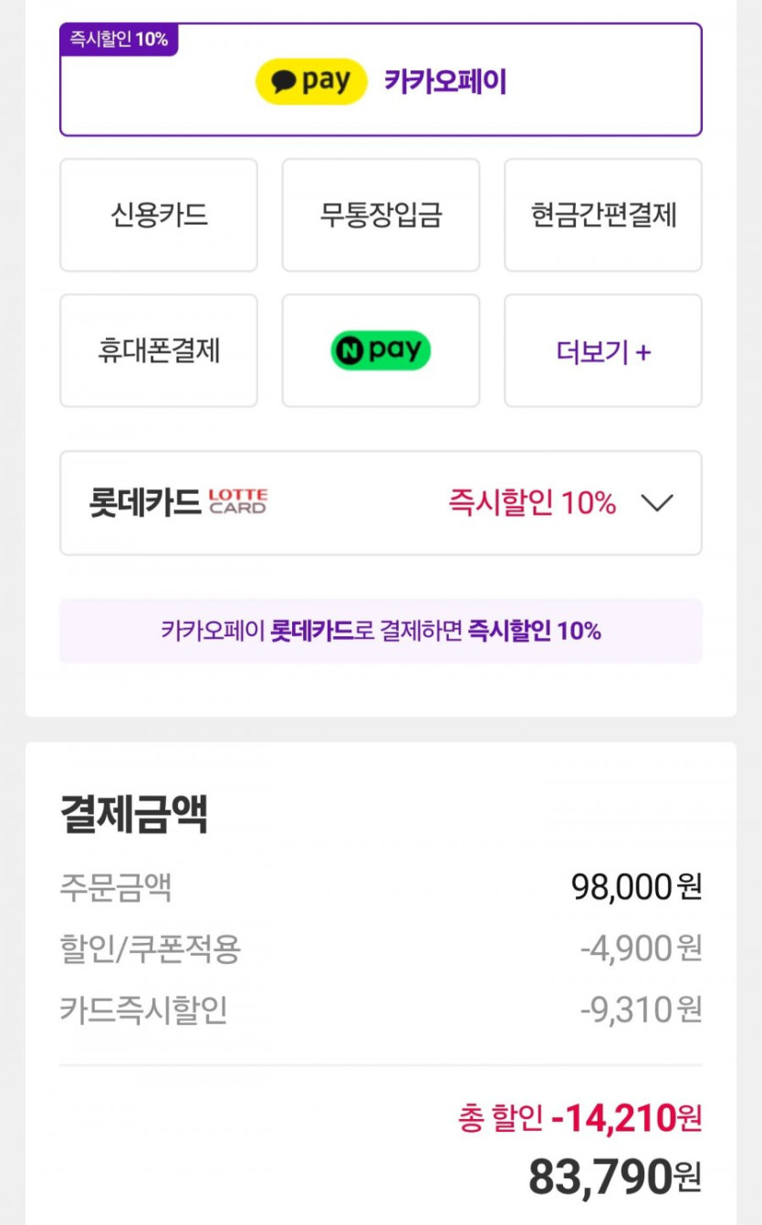Click the 할인/쿠폰적용 label
Screen dimensions: 762x1225
(150, 949)
